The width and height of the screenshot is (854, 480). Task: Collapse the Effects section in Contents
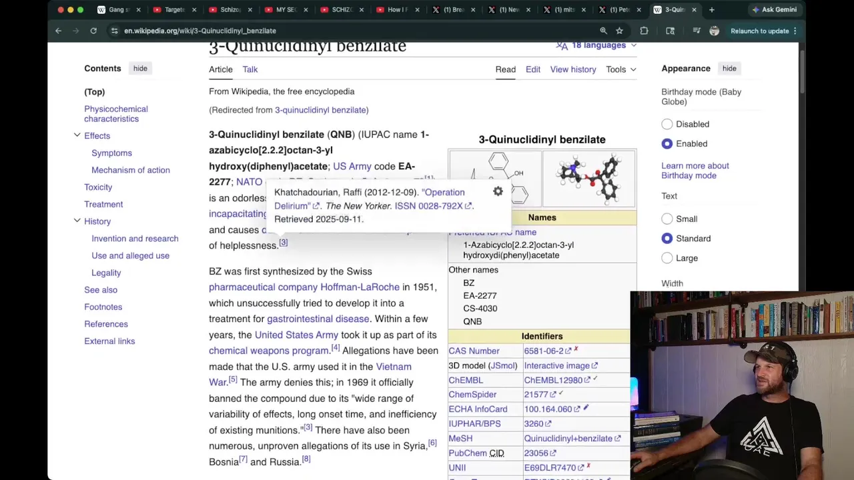(x=77, y=135)
